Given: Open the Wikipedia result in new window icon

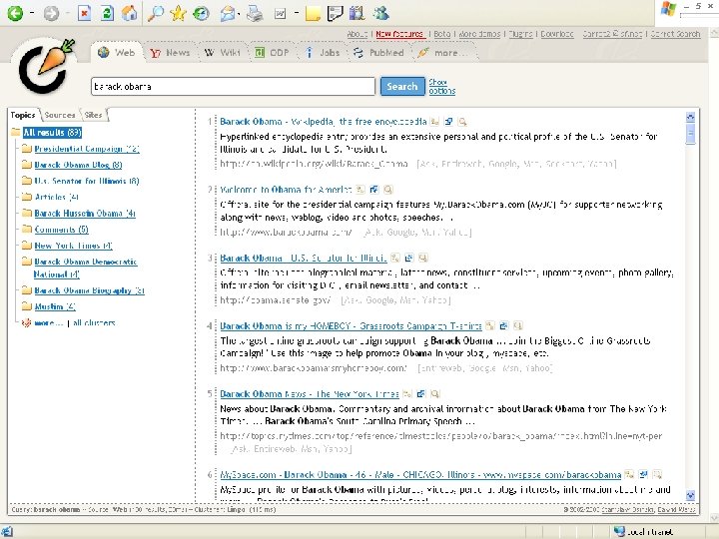Looking at the screenshot, I should (448, 121).
